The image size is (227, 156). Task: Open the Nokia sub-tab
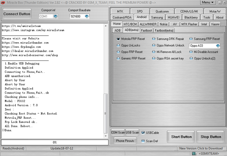click(164, 24)
